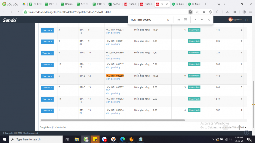Select cell BTA-8 in the table

tap(82, 76)
